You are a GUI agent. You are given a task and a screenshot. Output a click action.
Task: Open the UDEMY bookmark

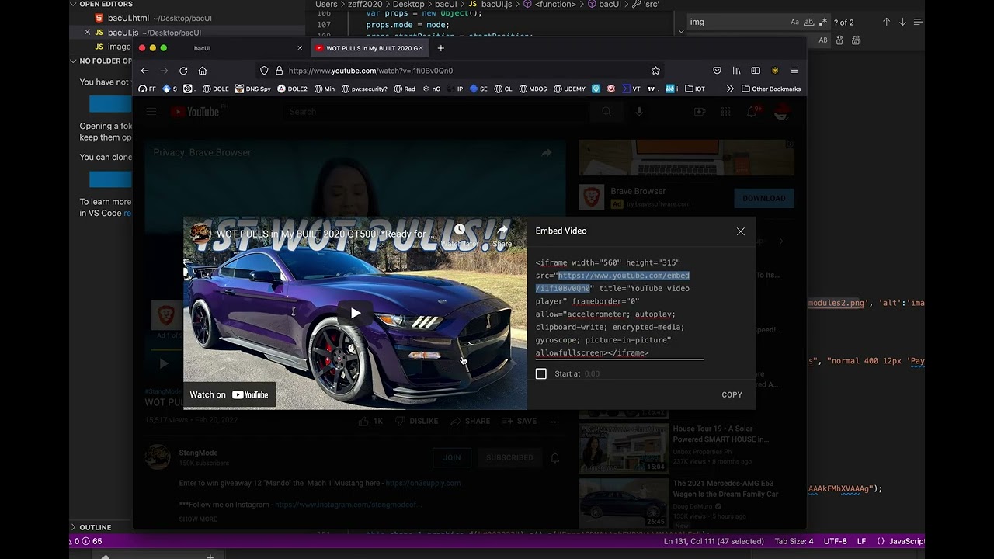[x=569, y=89]
